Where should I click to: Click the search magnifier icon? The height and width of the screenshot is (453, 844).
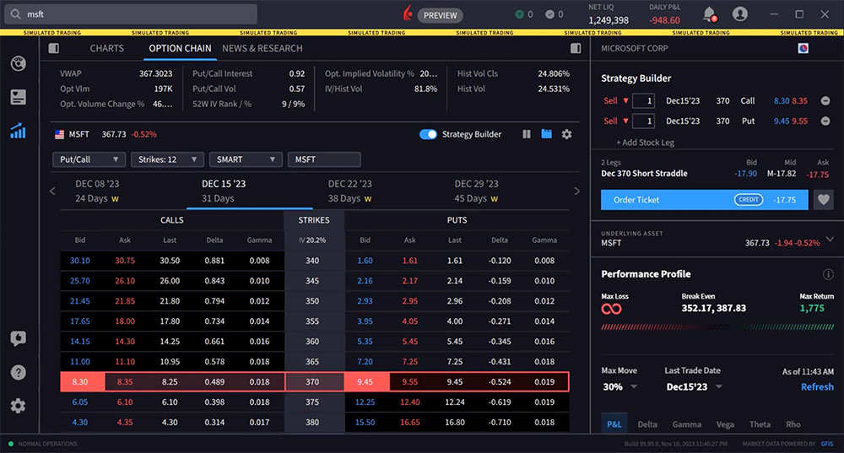coord(15,14)
